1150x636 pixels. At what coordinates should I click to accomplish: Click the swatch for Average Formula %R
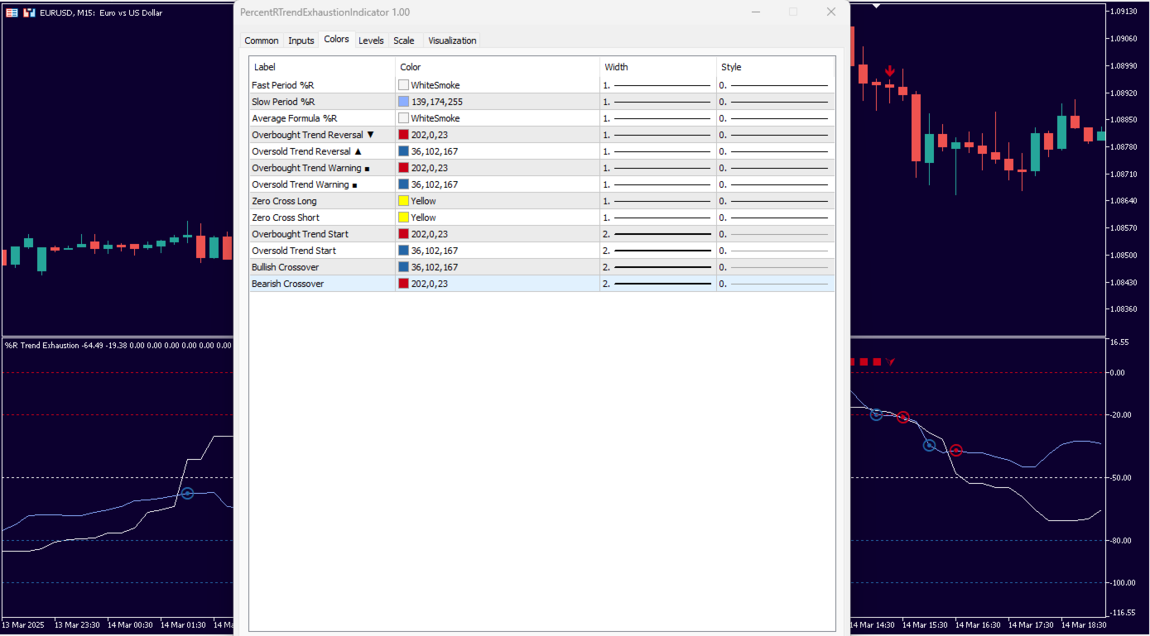pyautogui.click(x=403, y=118)
